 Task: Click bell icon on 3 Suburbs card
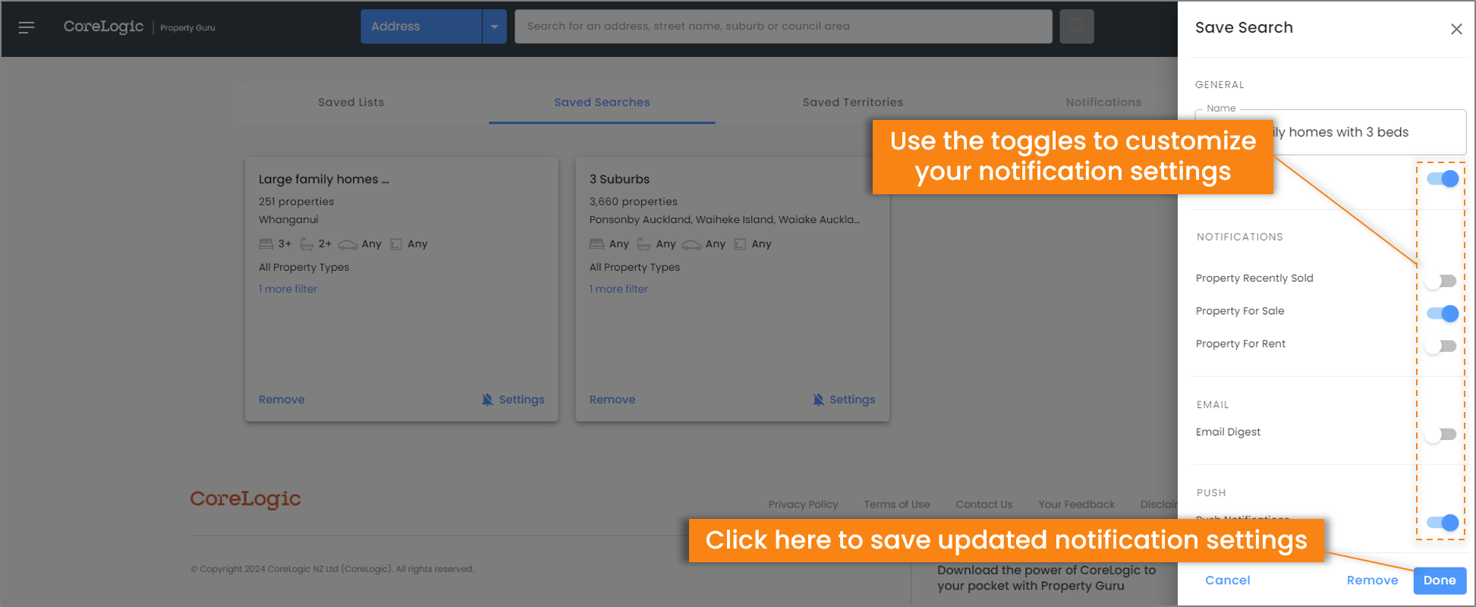818,400
